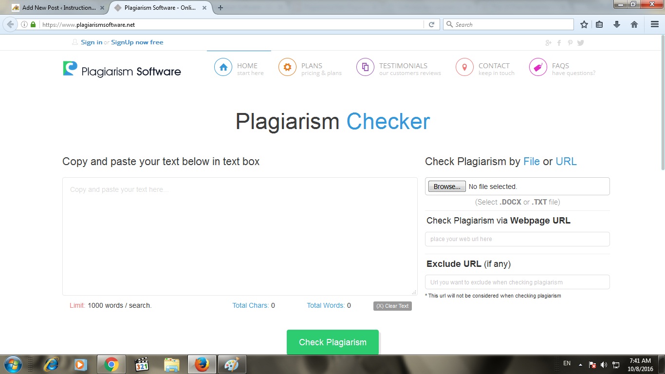Focus the paste your text box
This screenshot has height=374, width=665.
[240, 236]
